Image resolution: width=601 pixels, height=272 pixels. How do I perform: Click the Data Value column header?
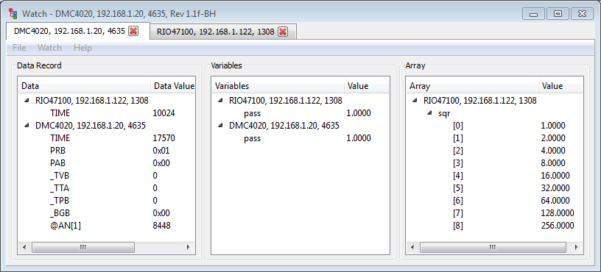click(x=173, y=86)
